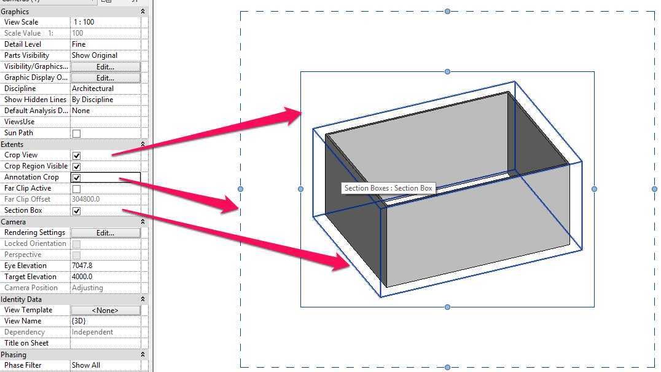The width and height of the screenshot is (661, 372).
Task: Collapse the Phasing section
Action: pyautogui.click(x=142, y=354)
